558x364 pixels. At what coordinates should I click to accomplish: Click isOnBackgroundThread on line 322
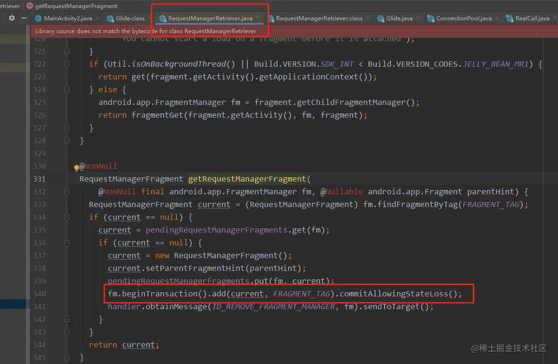179,64
